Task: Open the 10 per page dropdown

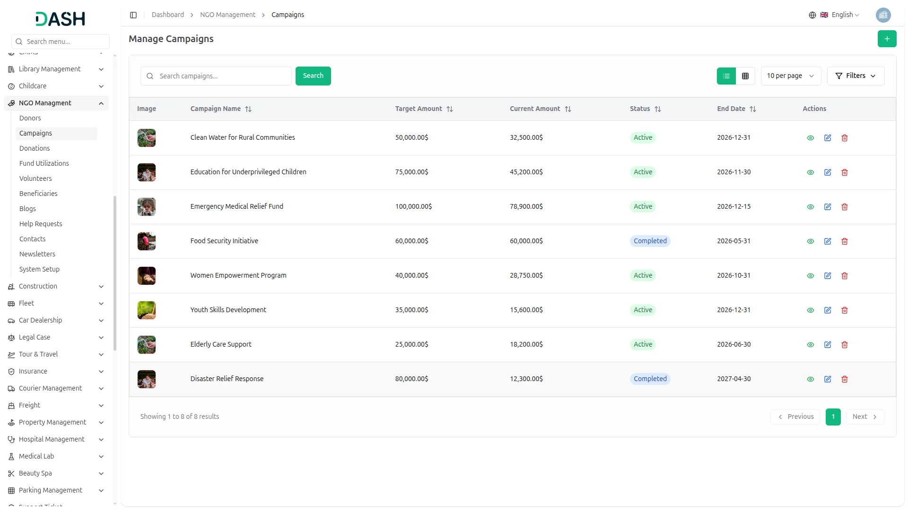Action: 790,76
